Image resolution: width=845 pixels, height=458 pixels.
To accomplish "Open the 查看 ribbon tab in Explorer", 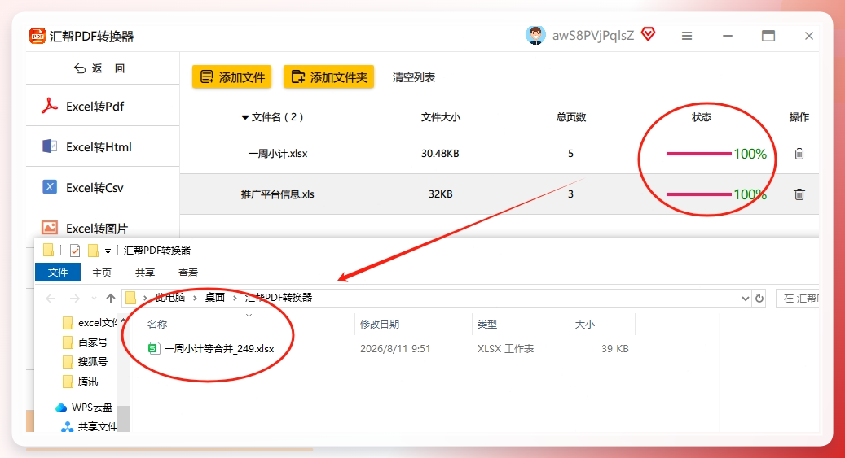I will (x=187, y=273).
